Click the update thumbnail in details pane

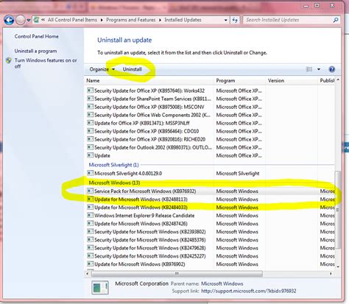pyautogui.click(x=100, y=287)
